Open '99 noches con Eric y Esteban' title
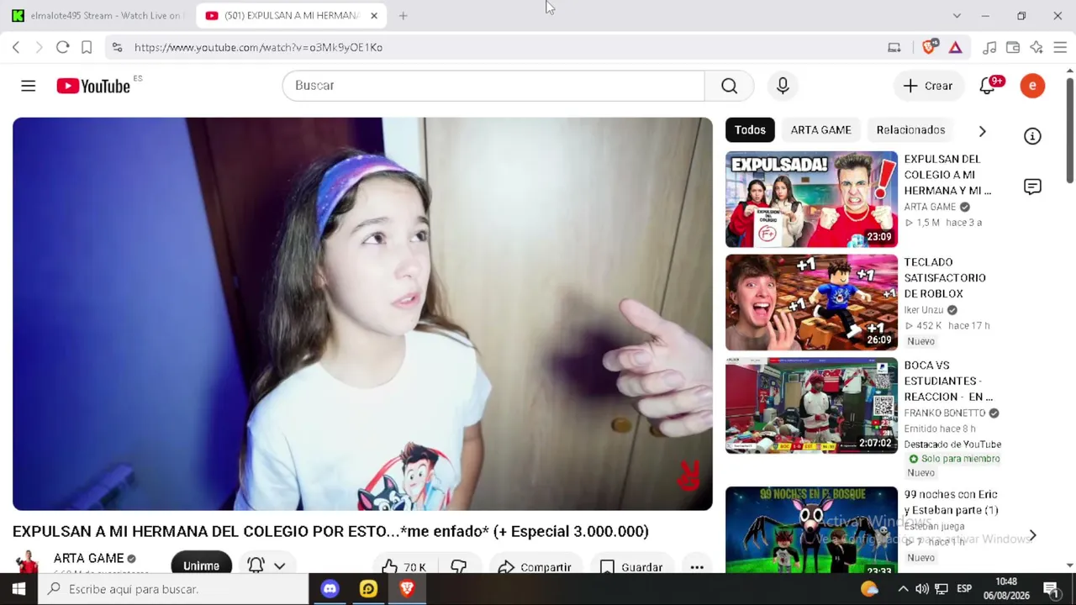This screenshot has width=1076, height=605. point(951,502)
